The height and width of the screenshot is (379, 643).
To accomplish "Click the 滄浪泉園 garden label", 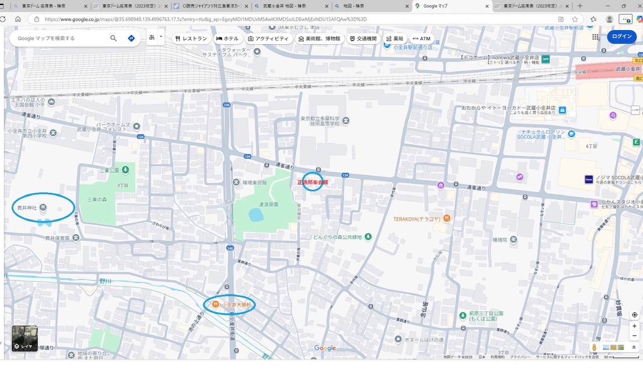I will pyautogui.click(x=268, y=205).
